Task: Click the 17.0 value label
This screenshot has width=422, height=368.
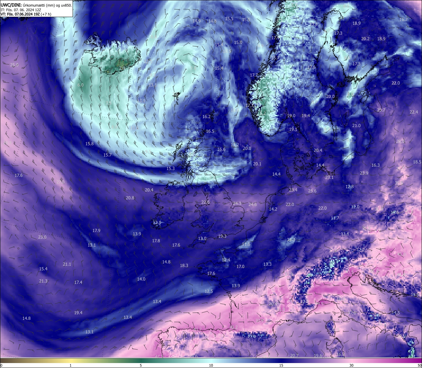Action: (240, 266)
